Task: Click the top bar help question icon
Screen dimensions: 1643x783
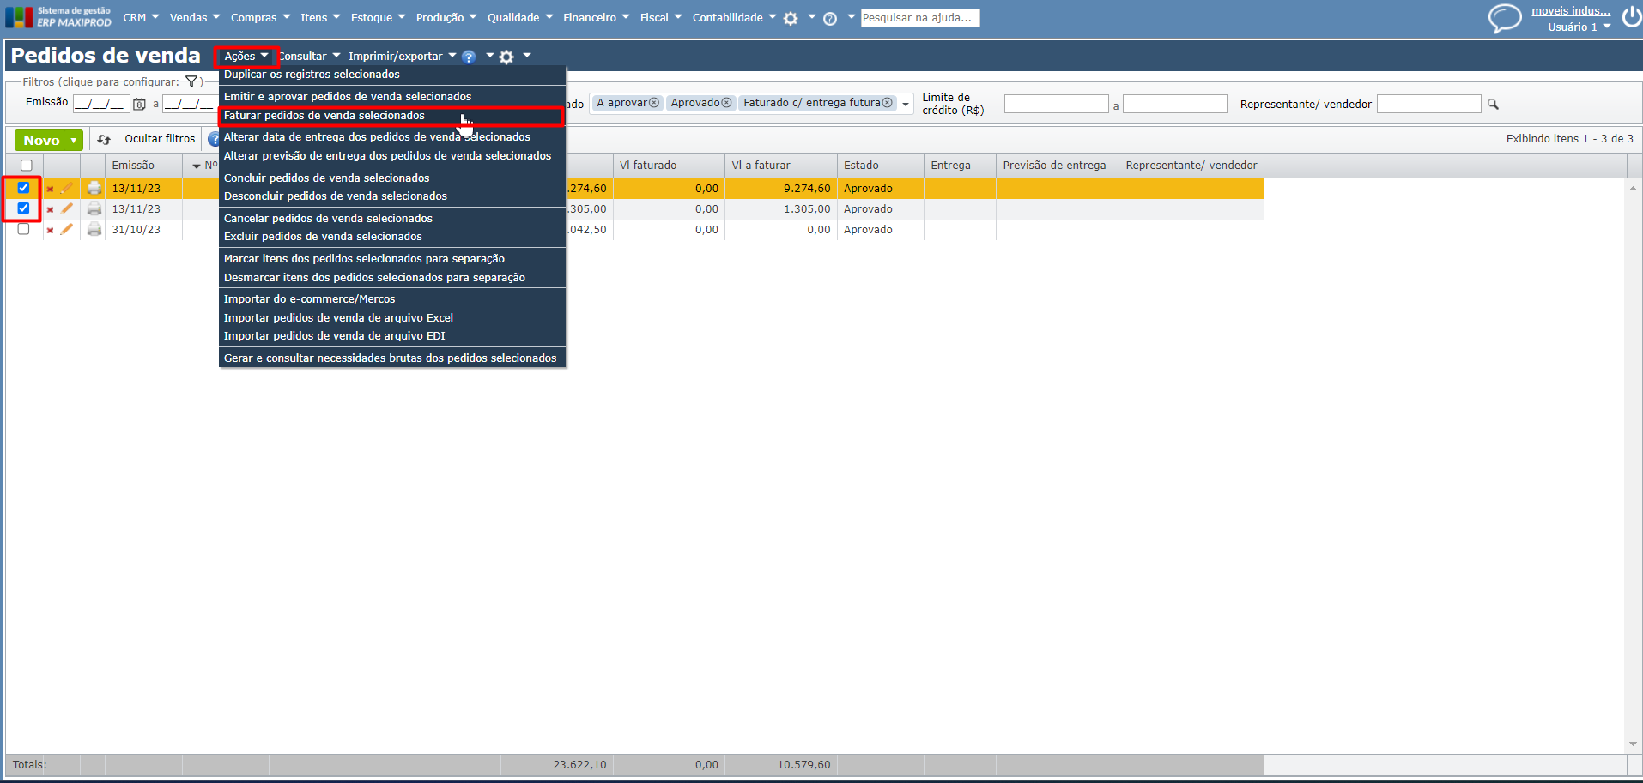Action: coord(830,18)
